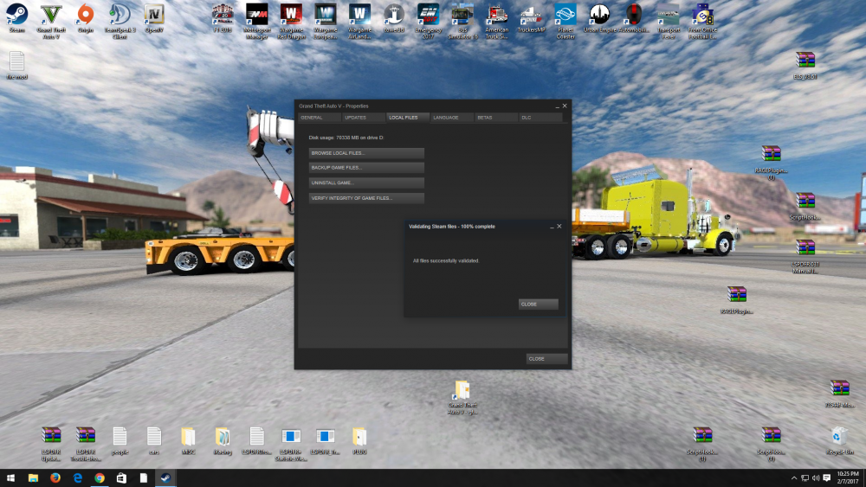The height and width of the screenshot is (487, 866).
Task: Click 'Disk usage' text line
Action: tap(346, 138)
